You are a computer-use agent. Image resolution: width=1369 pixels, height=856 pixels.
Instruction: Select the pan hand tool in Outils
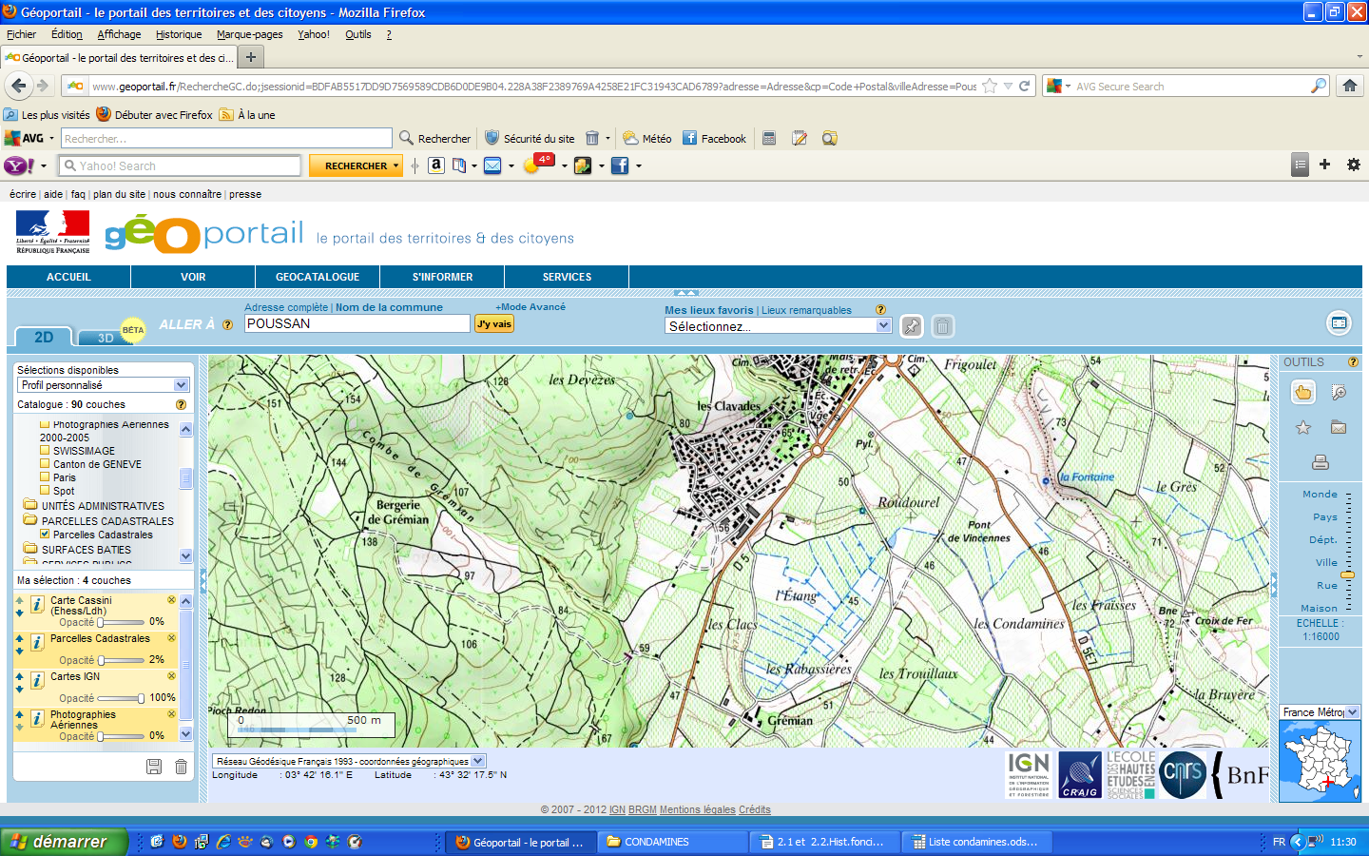[x=1302, y=393]
